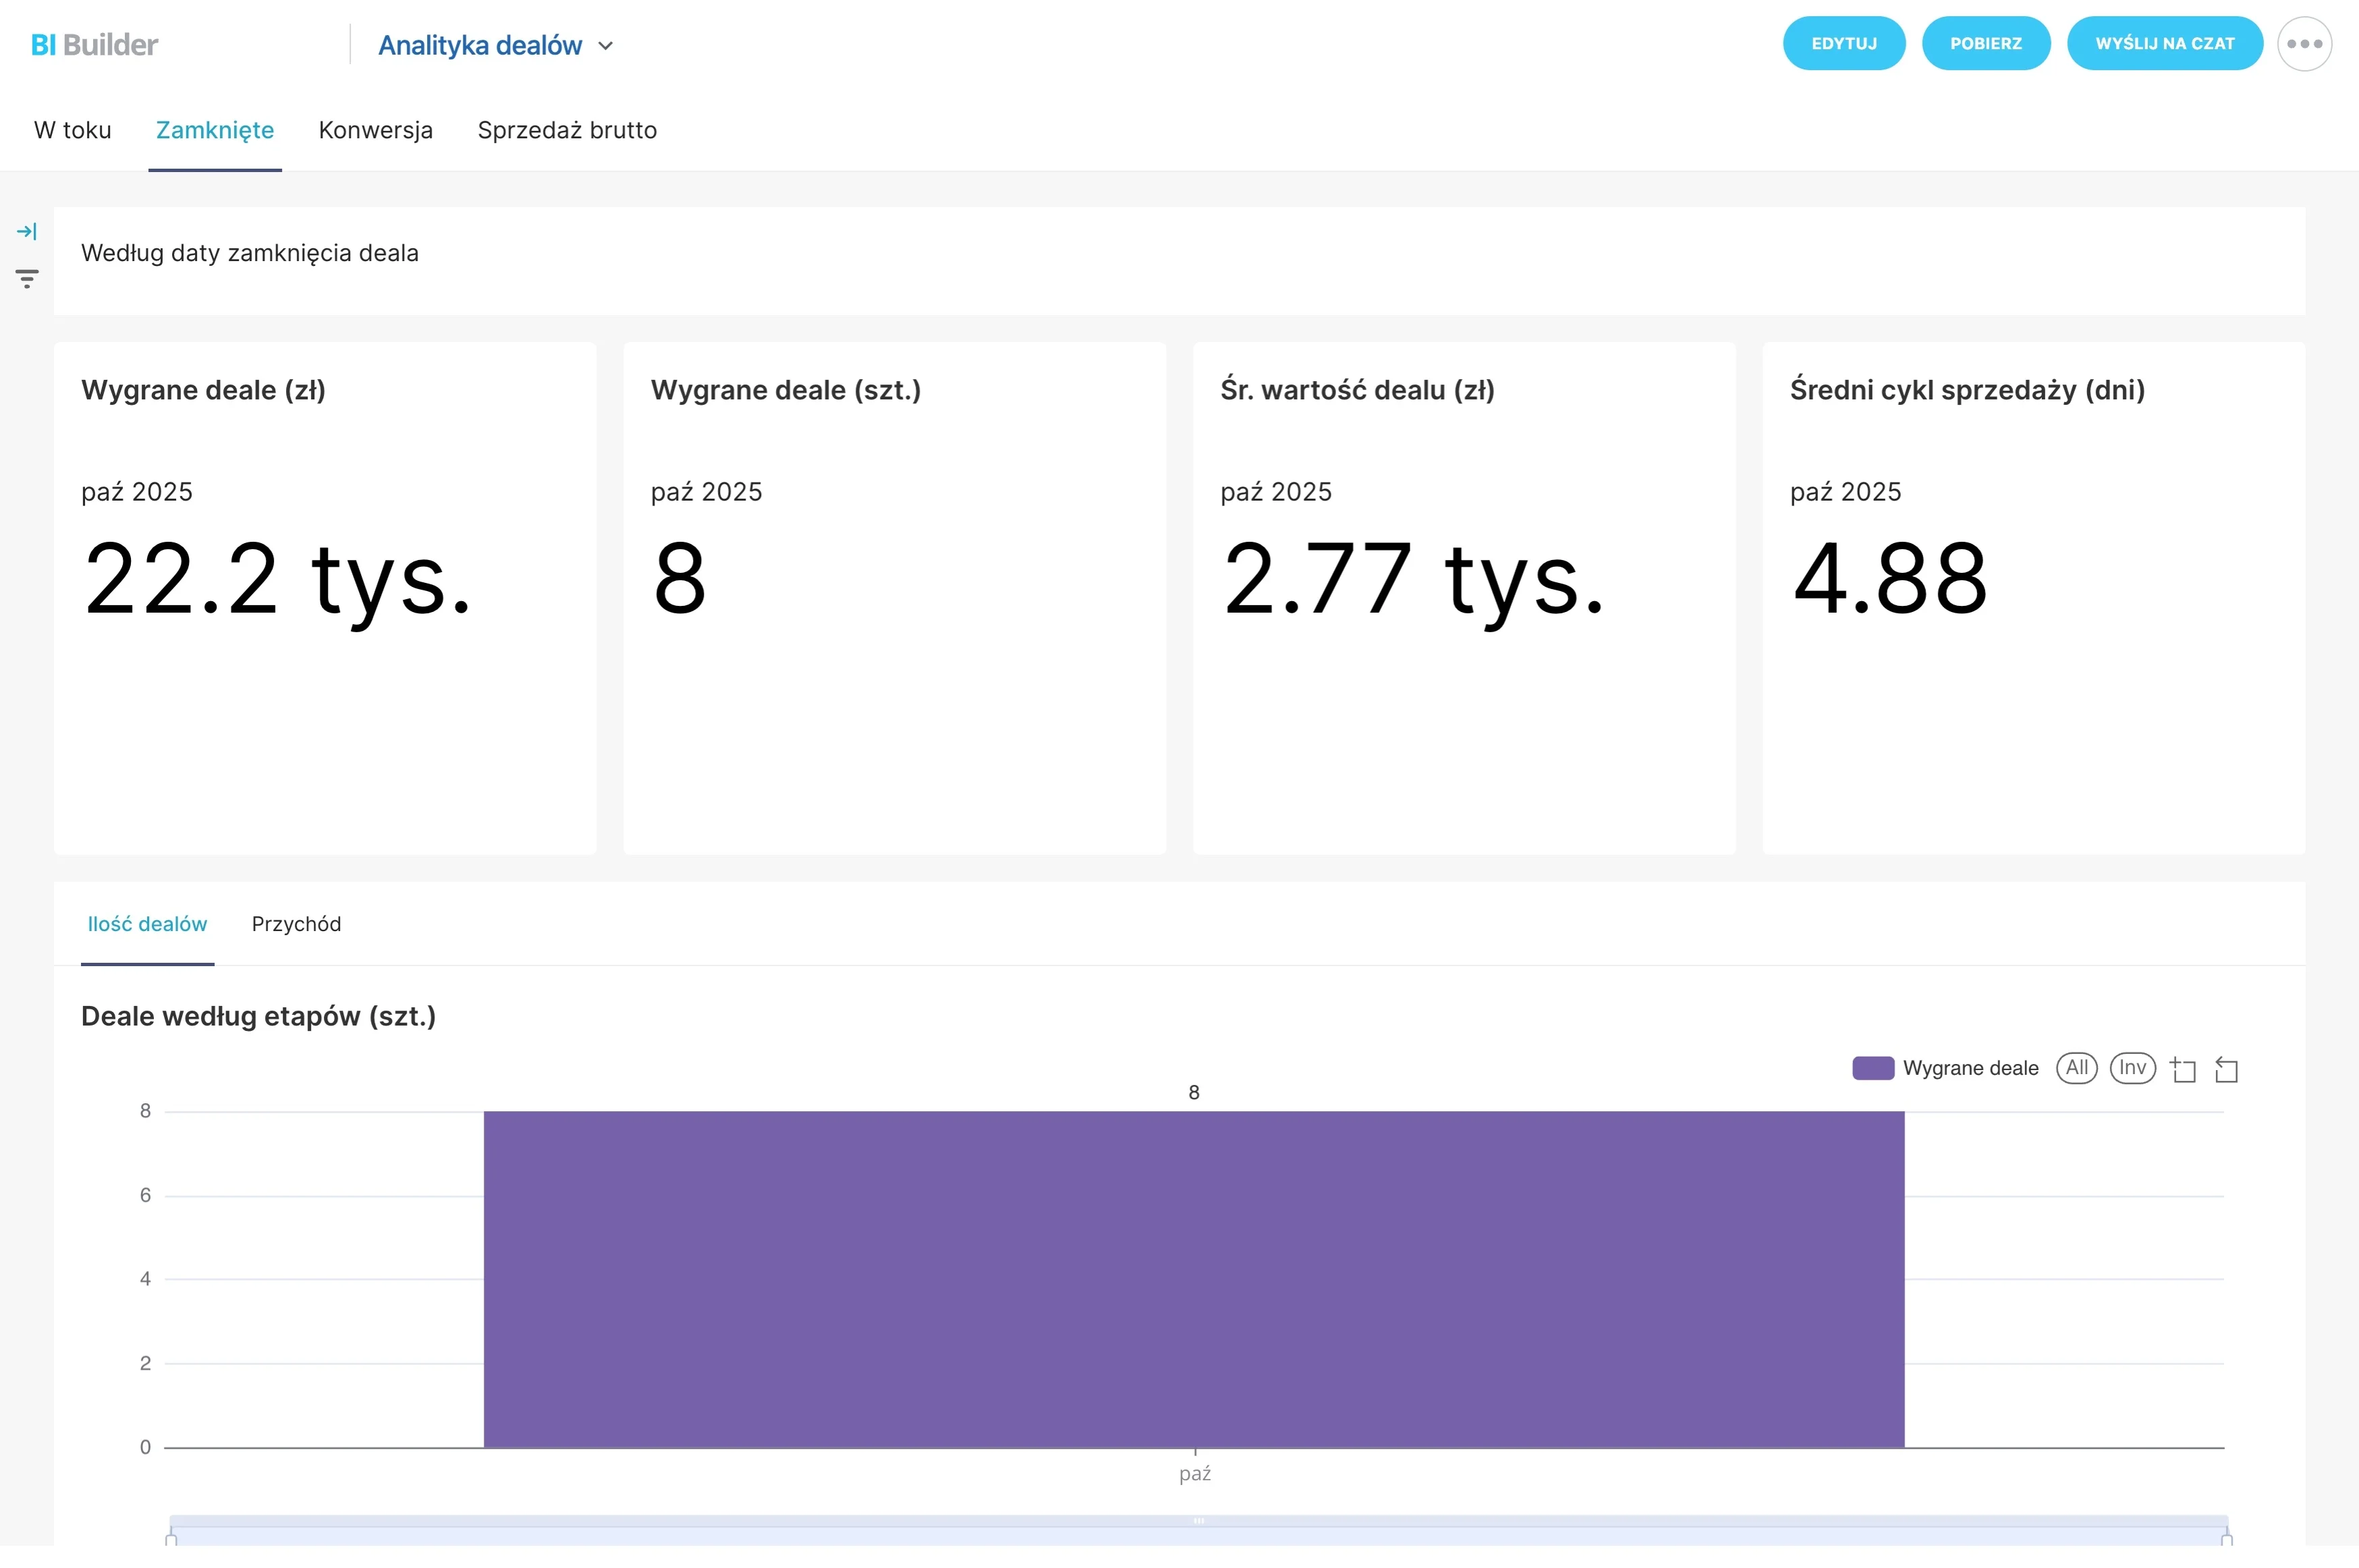
Task: Activate the area zoom chart tool
Action: pyautogui.click(x=2184, y=1070)
